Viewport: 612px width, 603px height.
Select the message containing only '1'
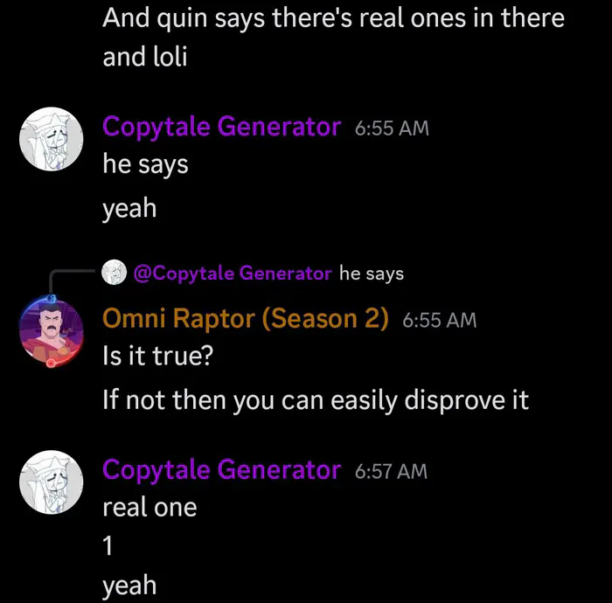tap(108, 545)
